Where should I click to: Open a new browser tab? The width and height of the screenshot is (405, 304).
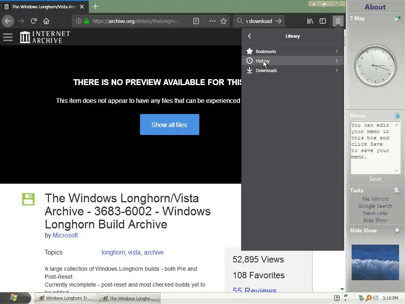[95, 6]
